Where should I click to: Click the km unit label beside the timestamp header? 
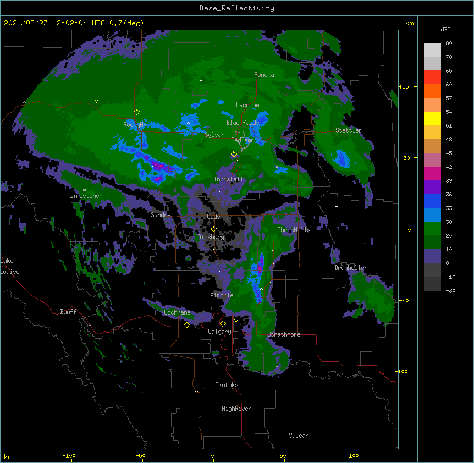409,23
